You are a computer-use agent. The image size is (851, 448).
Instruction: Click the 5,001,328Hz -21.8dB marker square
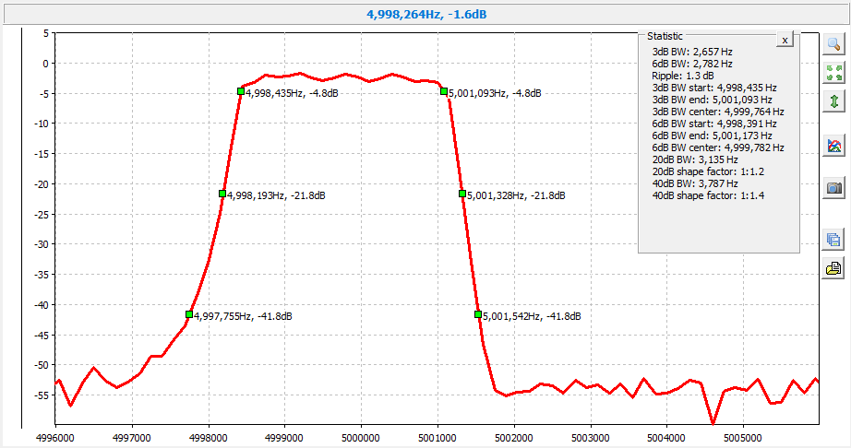462,194
